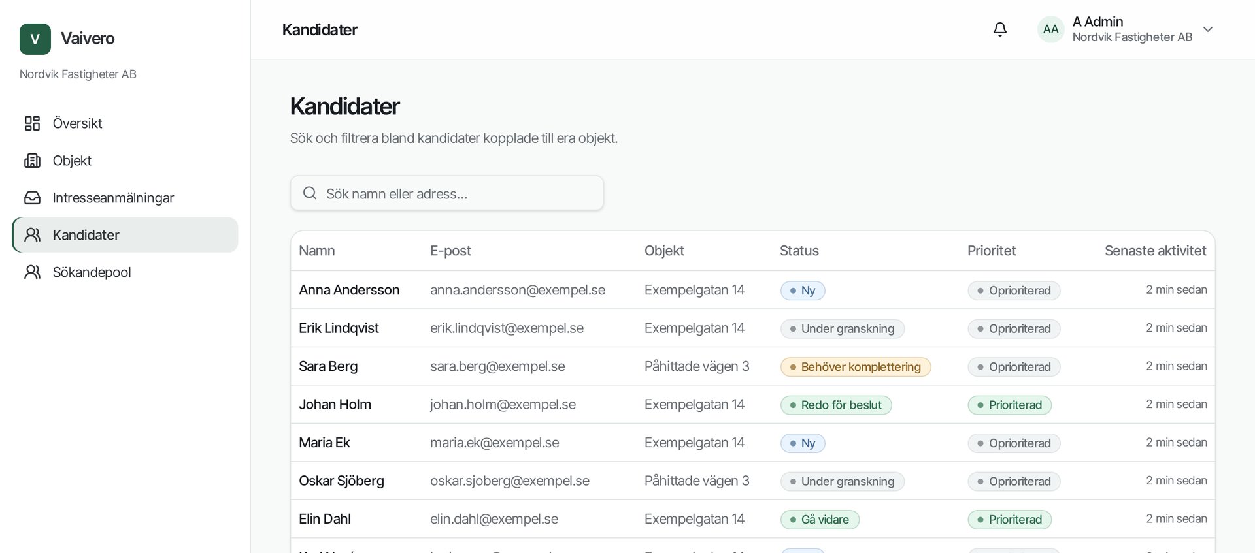Click the Gå vidare status badge

point(820,520)
